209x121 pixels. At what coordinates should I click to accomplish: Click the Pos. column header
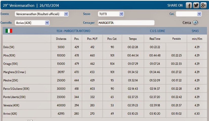(x=77, y=39)
